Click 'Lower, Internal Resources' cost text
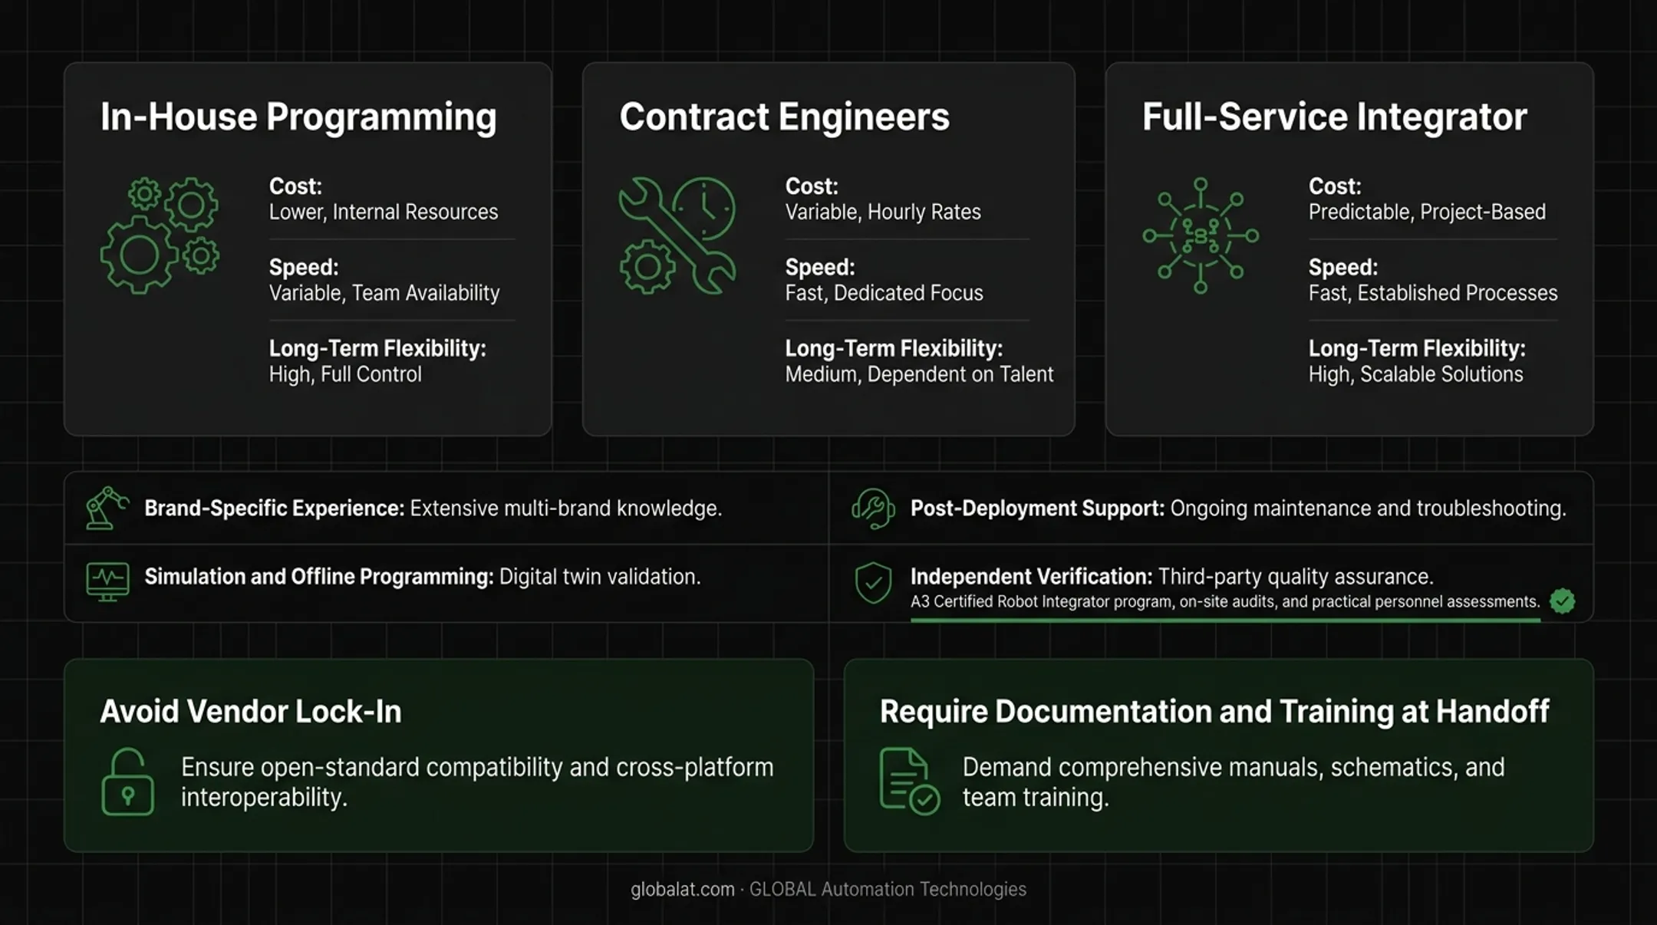The width and height of the screenshot is (1657, 925). (384, 212)
